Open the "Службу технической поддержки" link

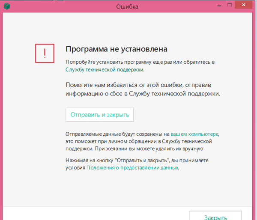105,70
